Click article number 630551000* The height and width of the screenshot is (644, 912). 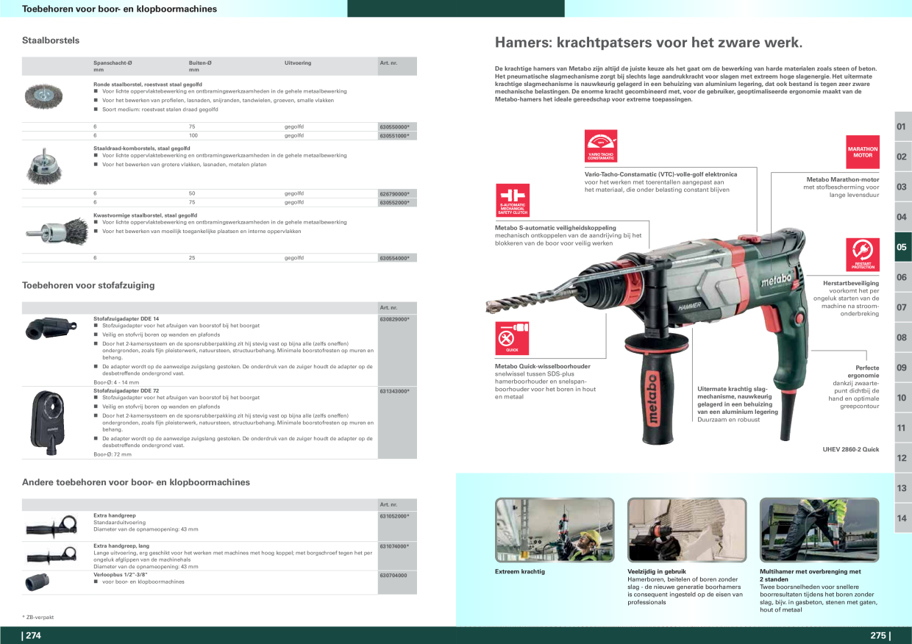[394, 136]
